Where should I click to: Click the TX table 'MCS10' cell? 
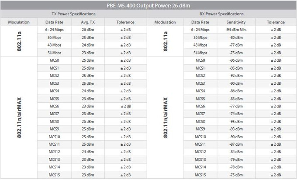click(54, 137)
